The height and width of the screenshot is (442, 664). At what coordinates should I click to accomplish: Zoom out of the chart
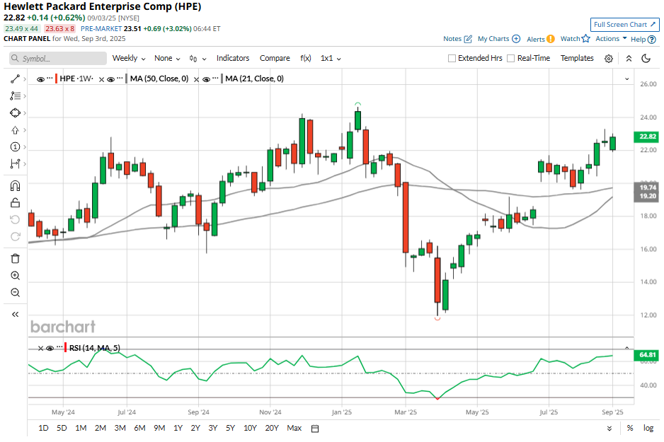(16, 293)
